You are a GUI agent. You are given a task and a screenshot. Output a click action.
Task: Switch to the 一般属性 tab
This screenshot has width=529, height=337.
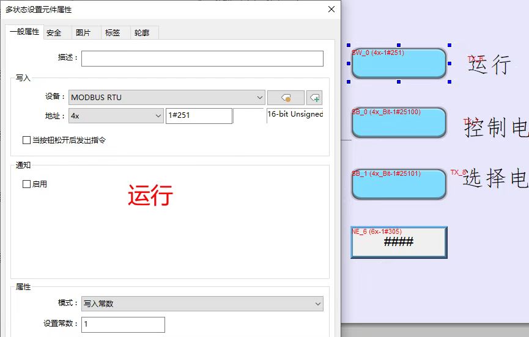tap(24, 32)
